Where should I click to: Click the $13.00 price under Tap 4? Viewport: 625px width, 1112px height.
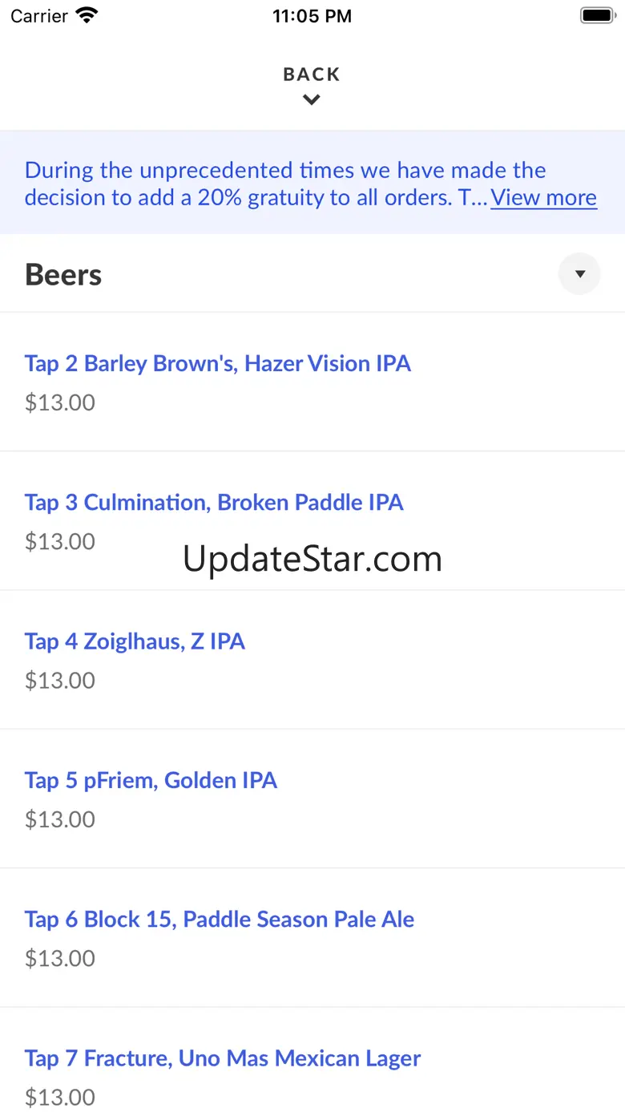(60, 681)
